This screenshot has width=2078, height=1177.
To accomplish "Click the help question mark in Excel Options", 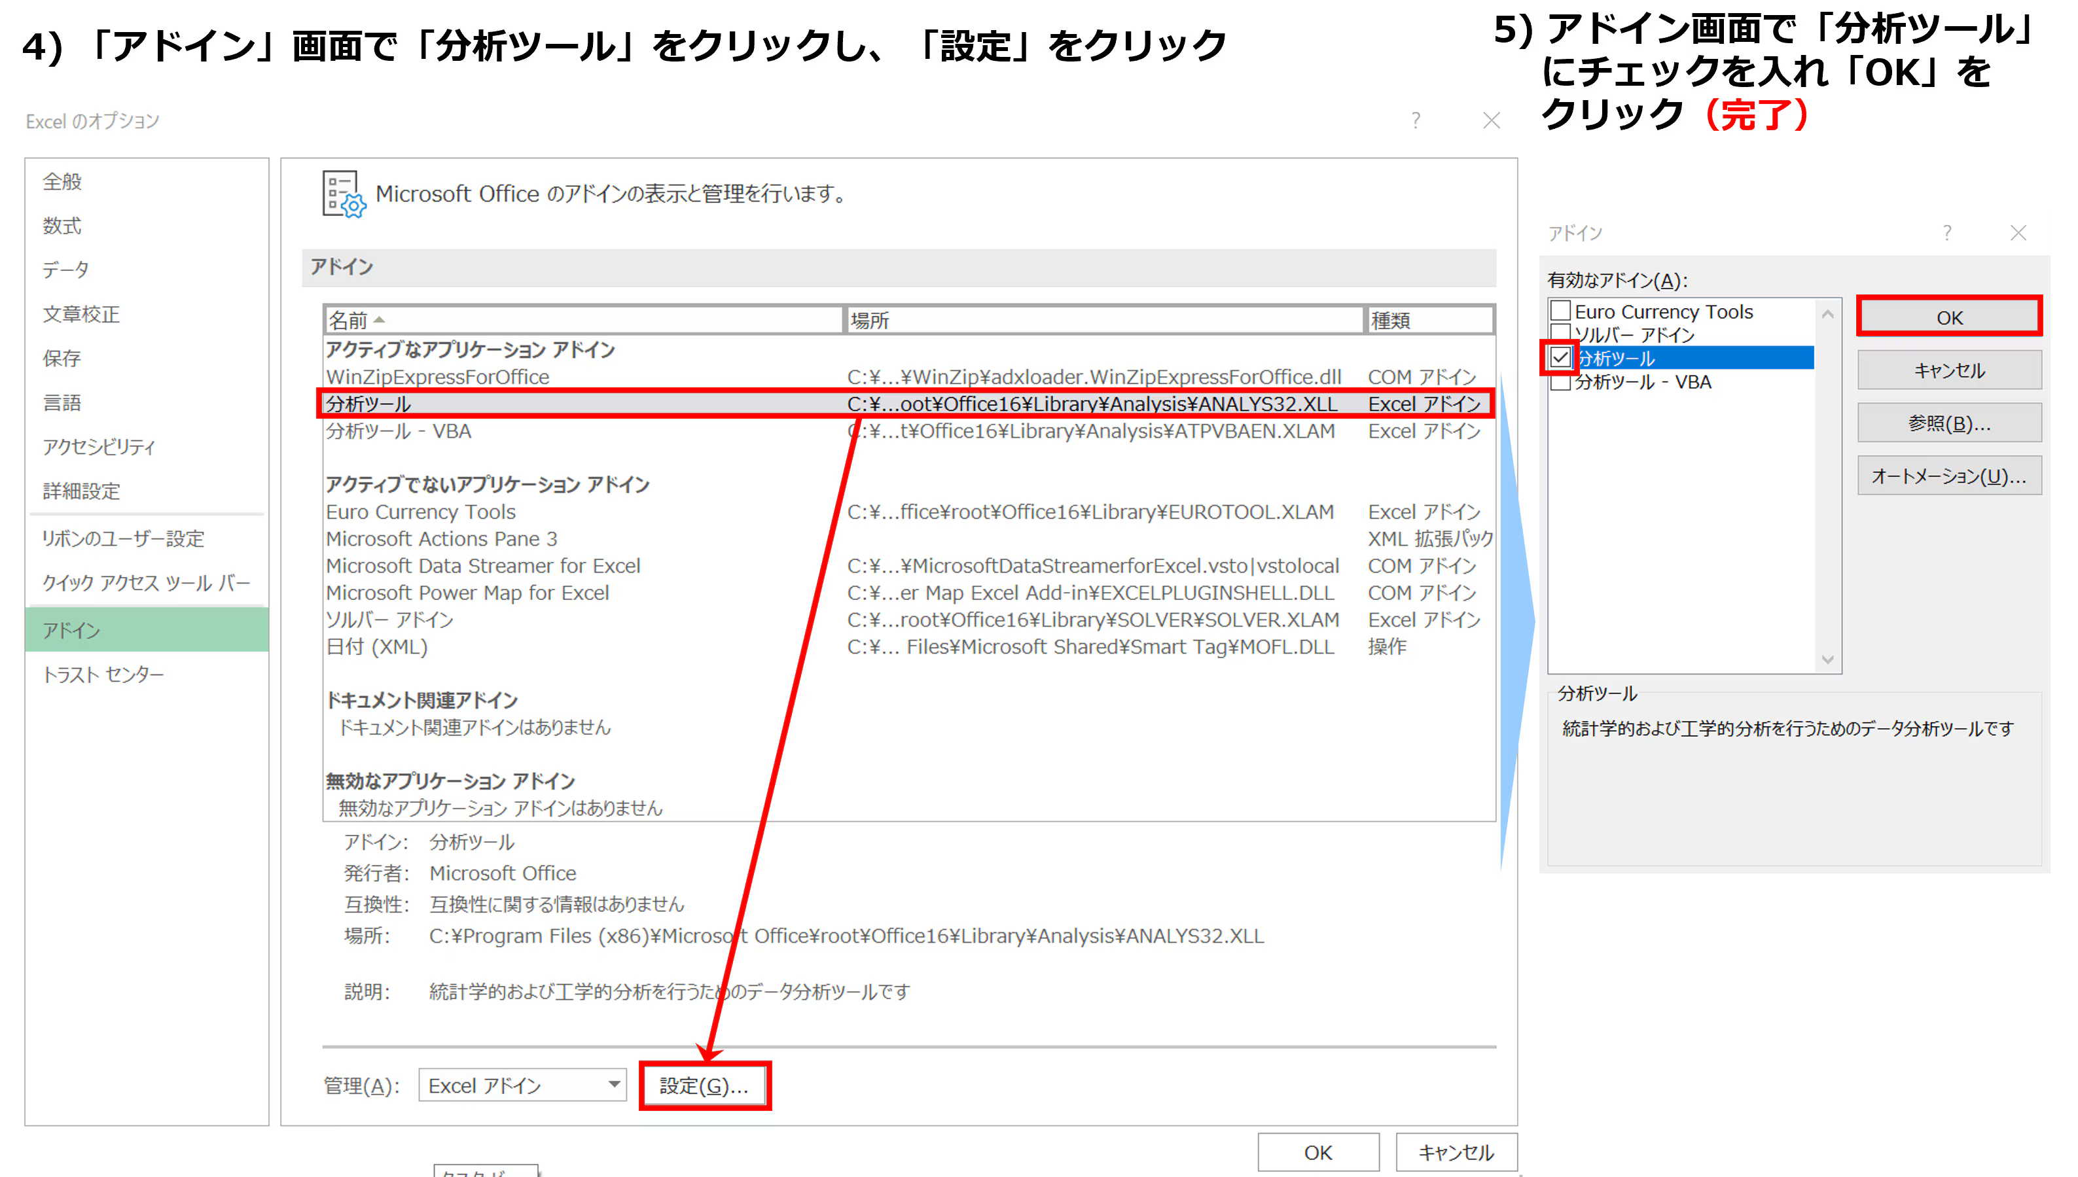I will tap(1415, 121).
